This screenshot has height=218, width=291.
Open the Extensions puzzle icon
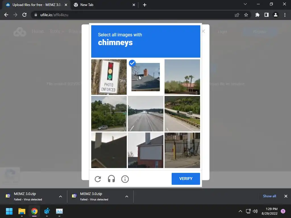(x=257, y=15)
